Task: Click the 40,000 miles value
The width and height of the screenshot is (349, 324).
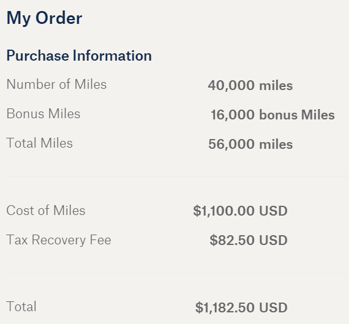Action: (x=250, y=85)
